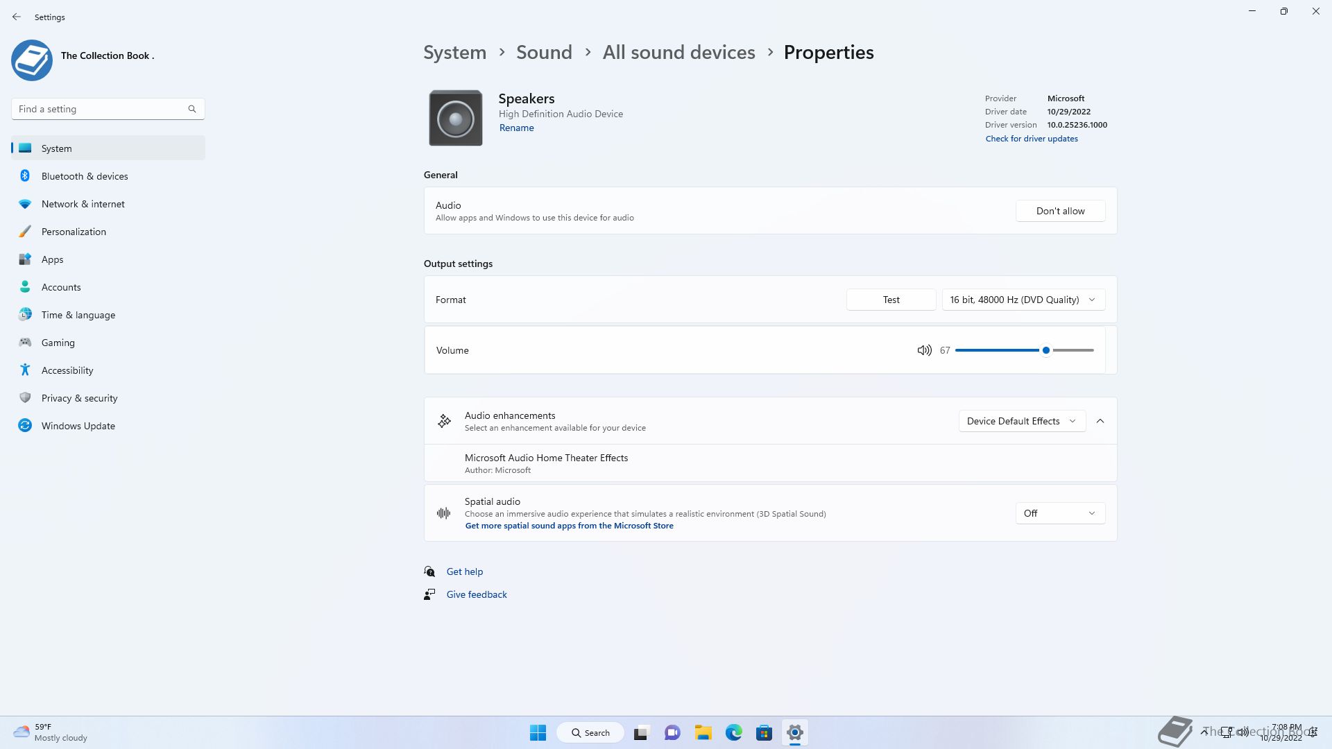Click the Give feedback icon
1332x749 pixels.
click(429, 594)
